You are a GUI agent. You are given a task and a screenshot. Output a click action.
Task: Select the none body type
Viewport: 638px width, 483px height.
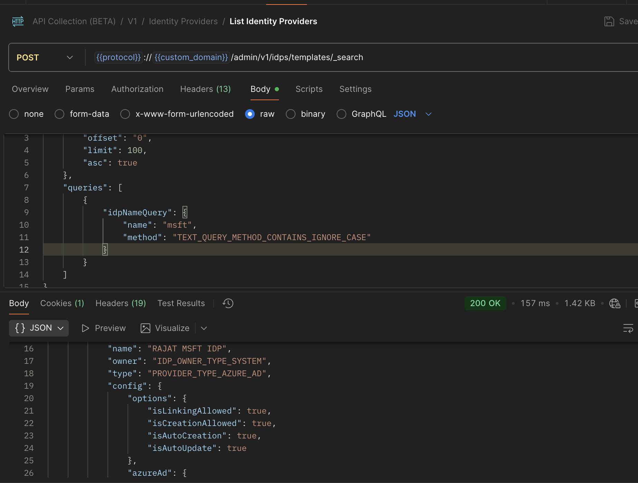[x=14, y=114]
